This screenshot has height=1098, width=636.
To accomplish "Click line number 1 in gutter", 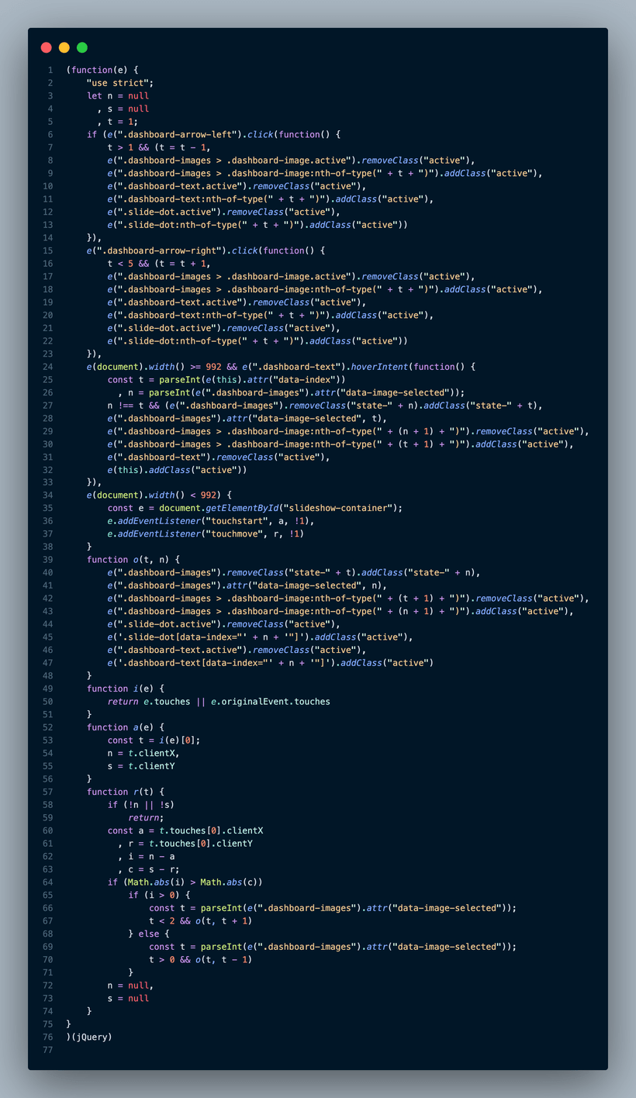I will (51, 71).
